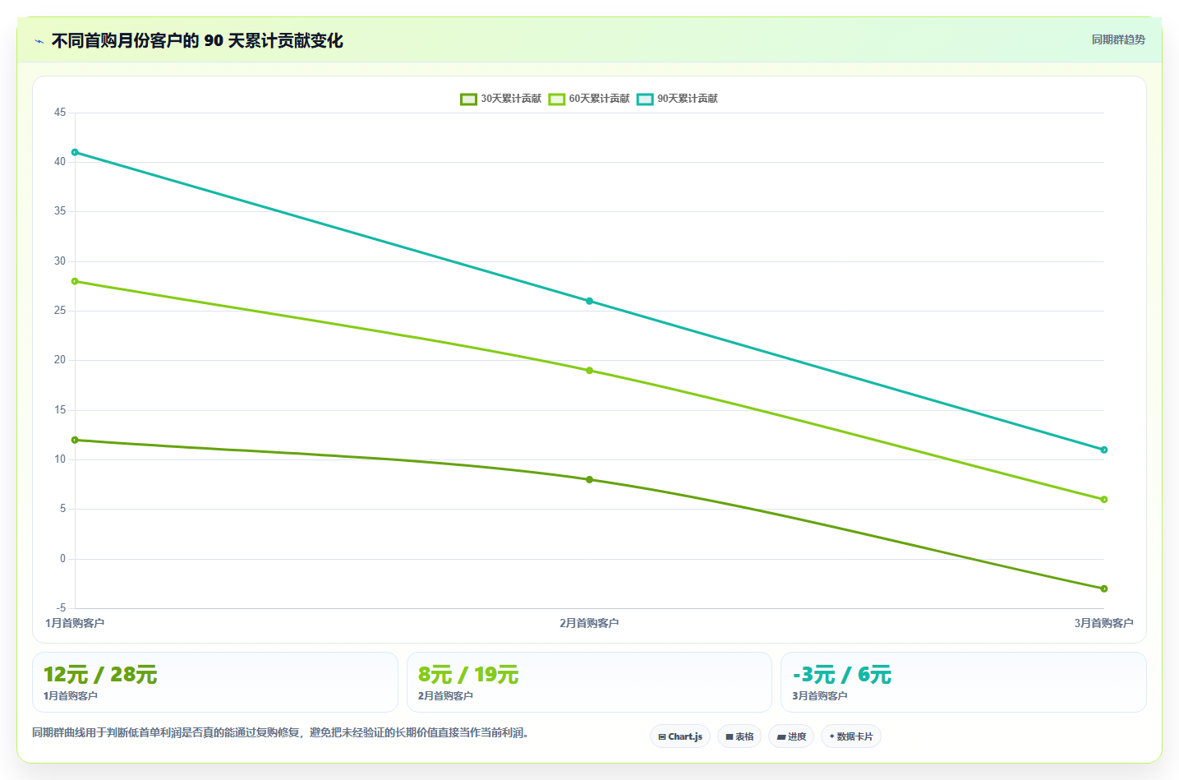Open the 1月首购客户 card showing 12元 / 28元
This screenshot has width=1179, height=780.
tap(215, 682)
